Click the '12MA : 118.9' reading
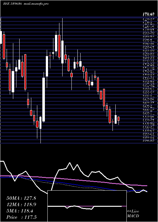158x222 pixels. pyautogui.click(x=21, y=205)
